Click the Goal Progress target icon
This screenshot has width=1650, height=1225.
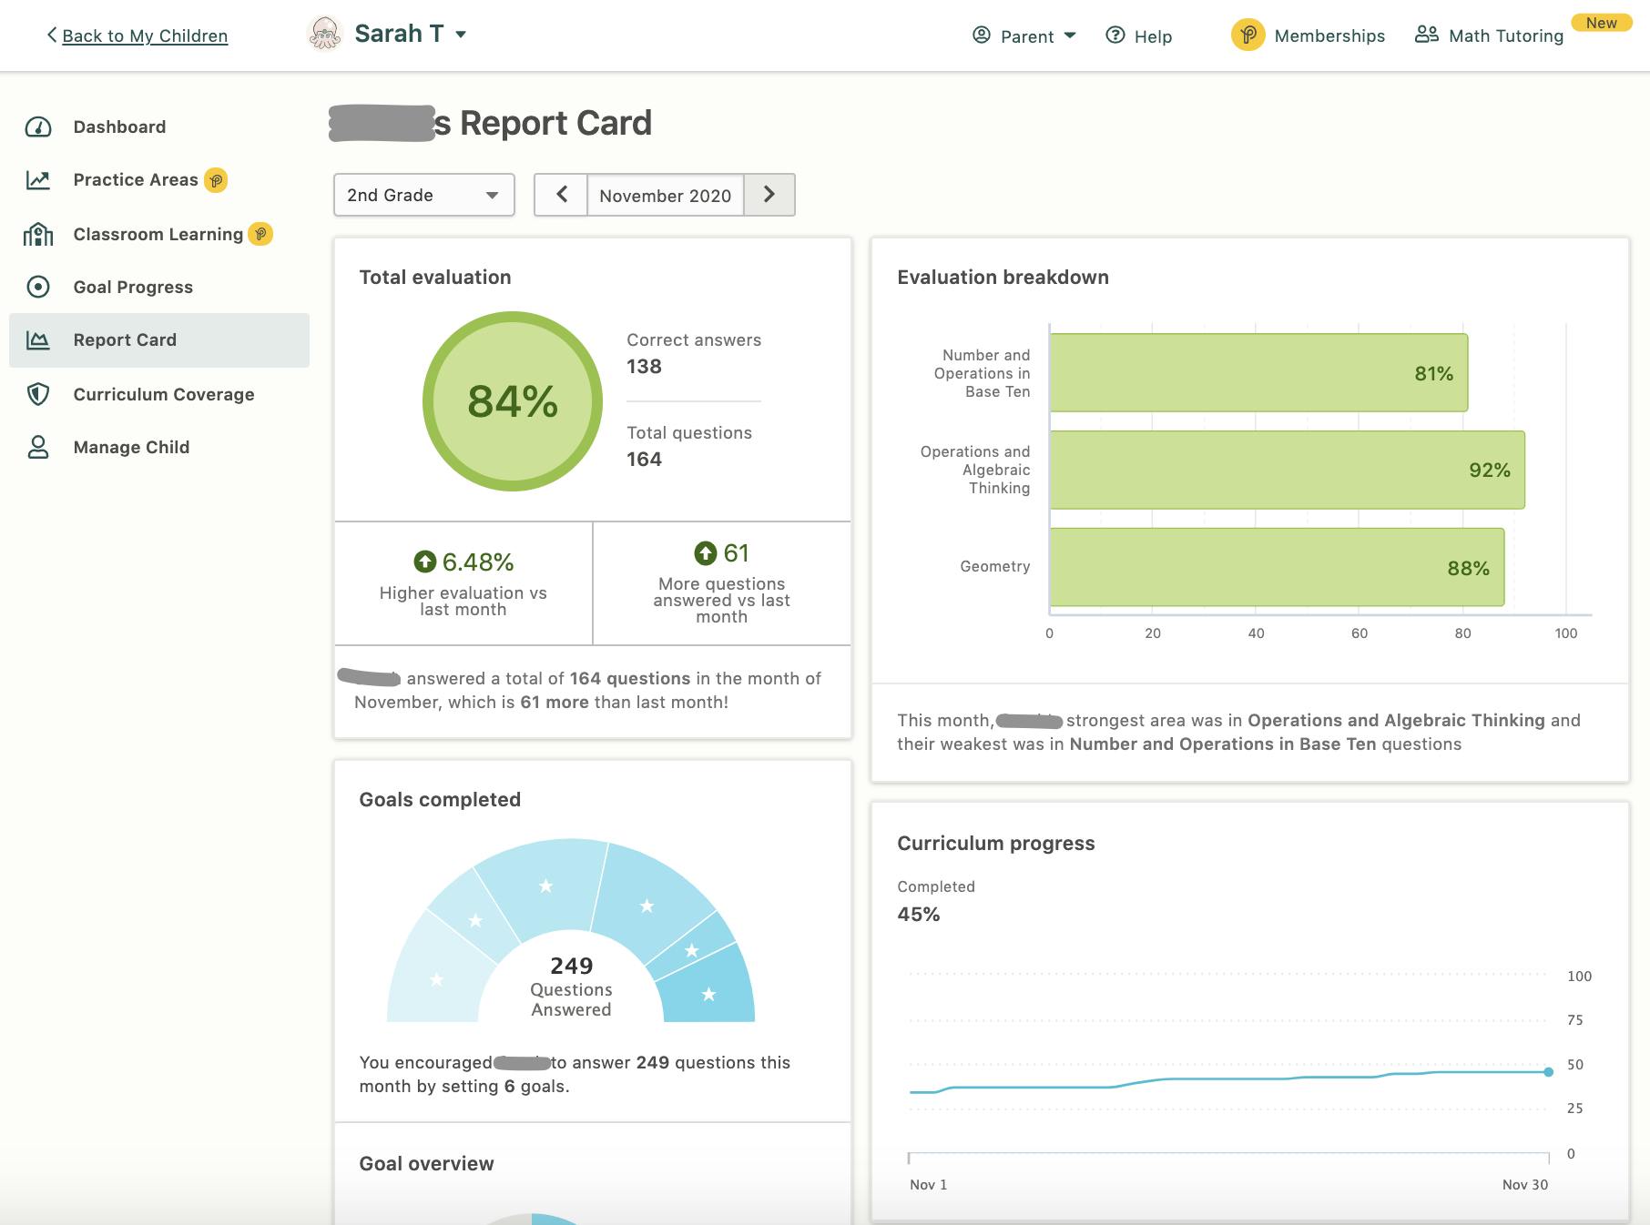[38, 288]
